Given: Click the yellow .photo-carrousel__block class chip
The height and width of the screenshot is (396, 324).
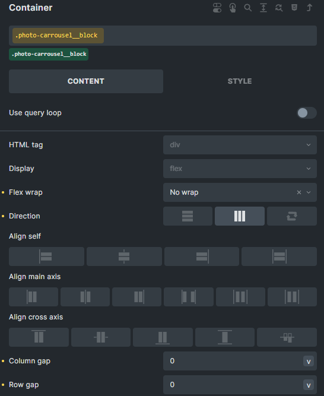Looking at the screenshot, I should [x=58, y=36].
